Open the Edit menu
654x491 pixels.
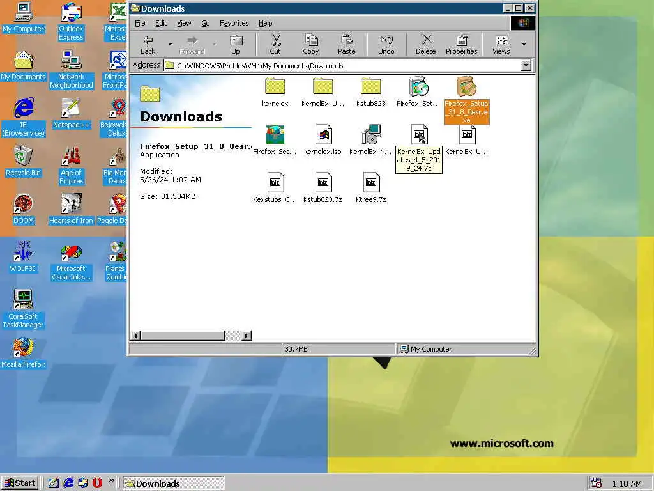pyautogui.click(x=161, y=24)
